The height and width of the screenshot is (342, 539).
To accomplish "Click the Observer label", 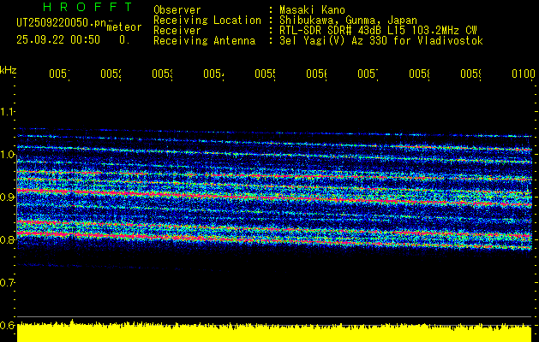I will coord(177,9).
